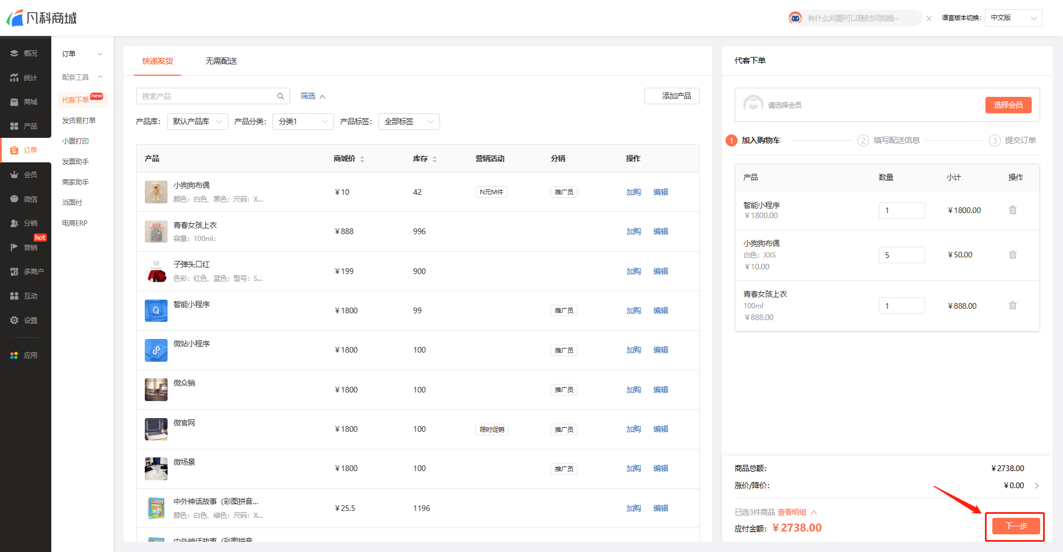
Task: Open the 小狗狗布偶 product thumbnail
Action: (156, 192)
